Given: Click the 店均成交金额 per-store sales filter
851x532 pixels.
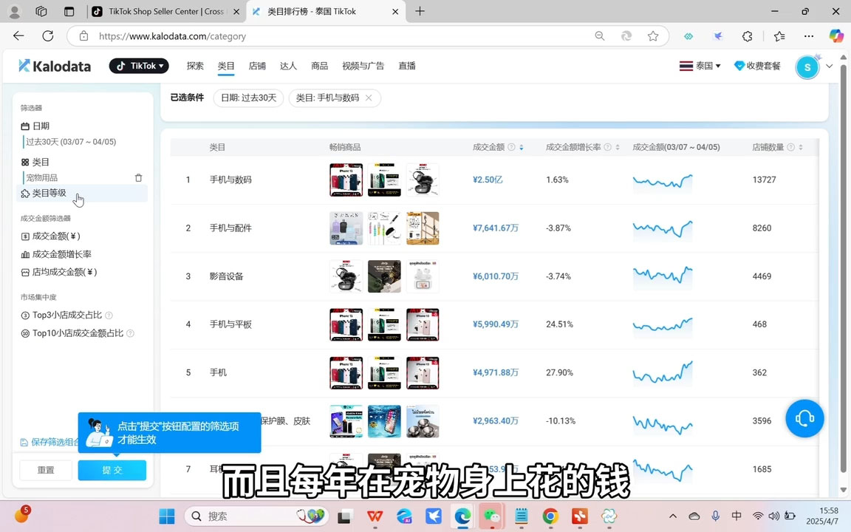Looking at the screenshot, I should pos(27,272).
